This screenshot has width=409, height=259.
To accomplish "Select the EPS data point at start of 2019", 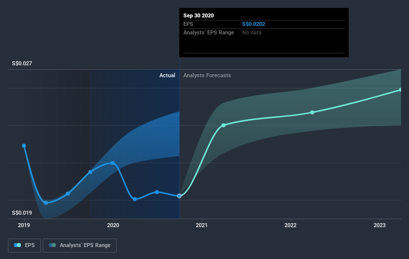I will point(24,146).
